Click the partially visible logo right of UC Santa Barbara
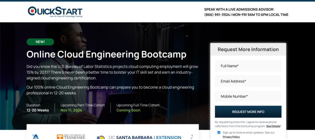 (x=192, y=137)
